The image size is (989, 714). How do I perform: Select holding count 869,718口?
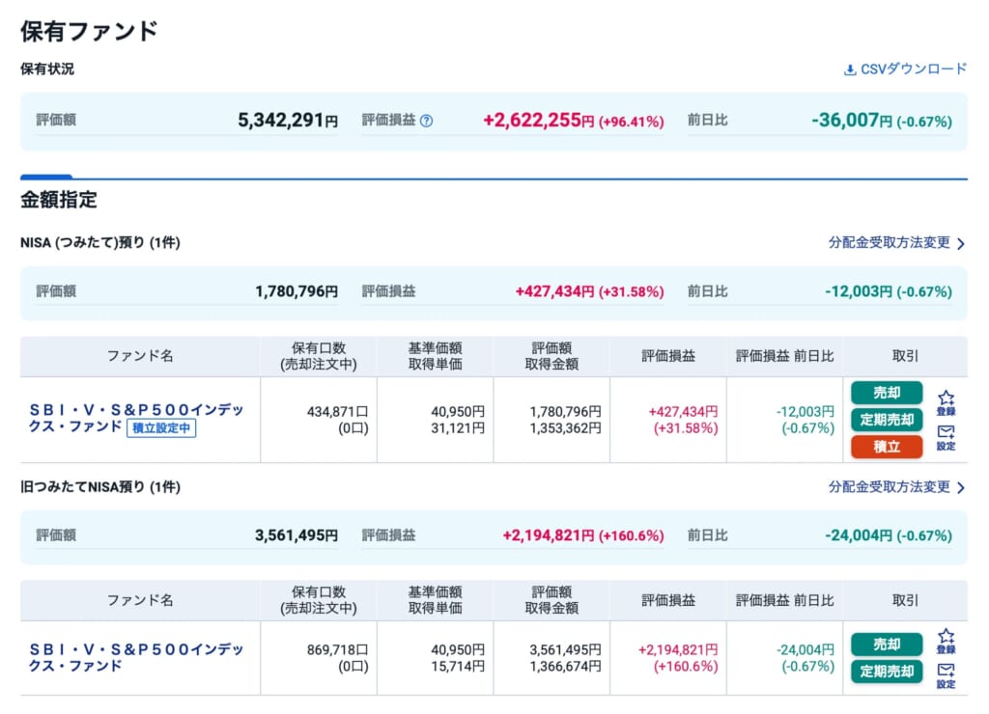pyautogui.click(x=337, y=649)
